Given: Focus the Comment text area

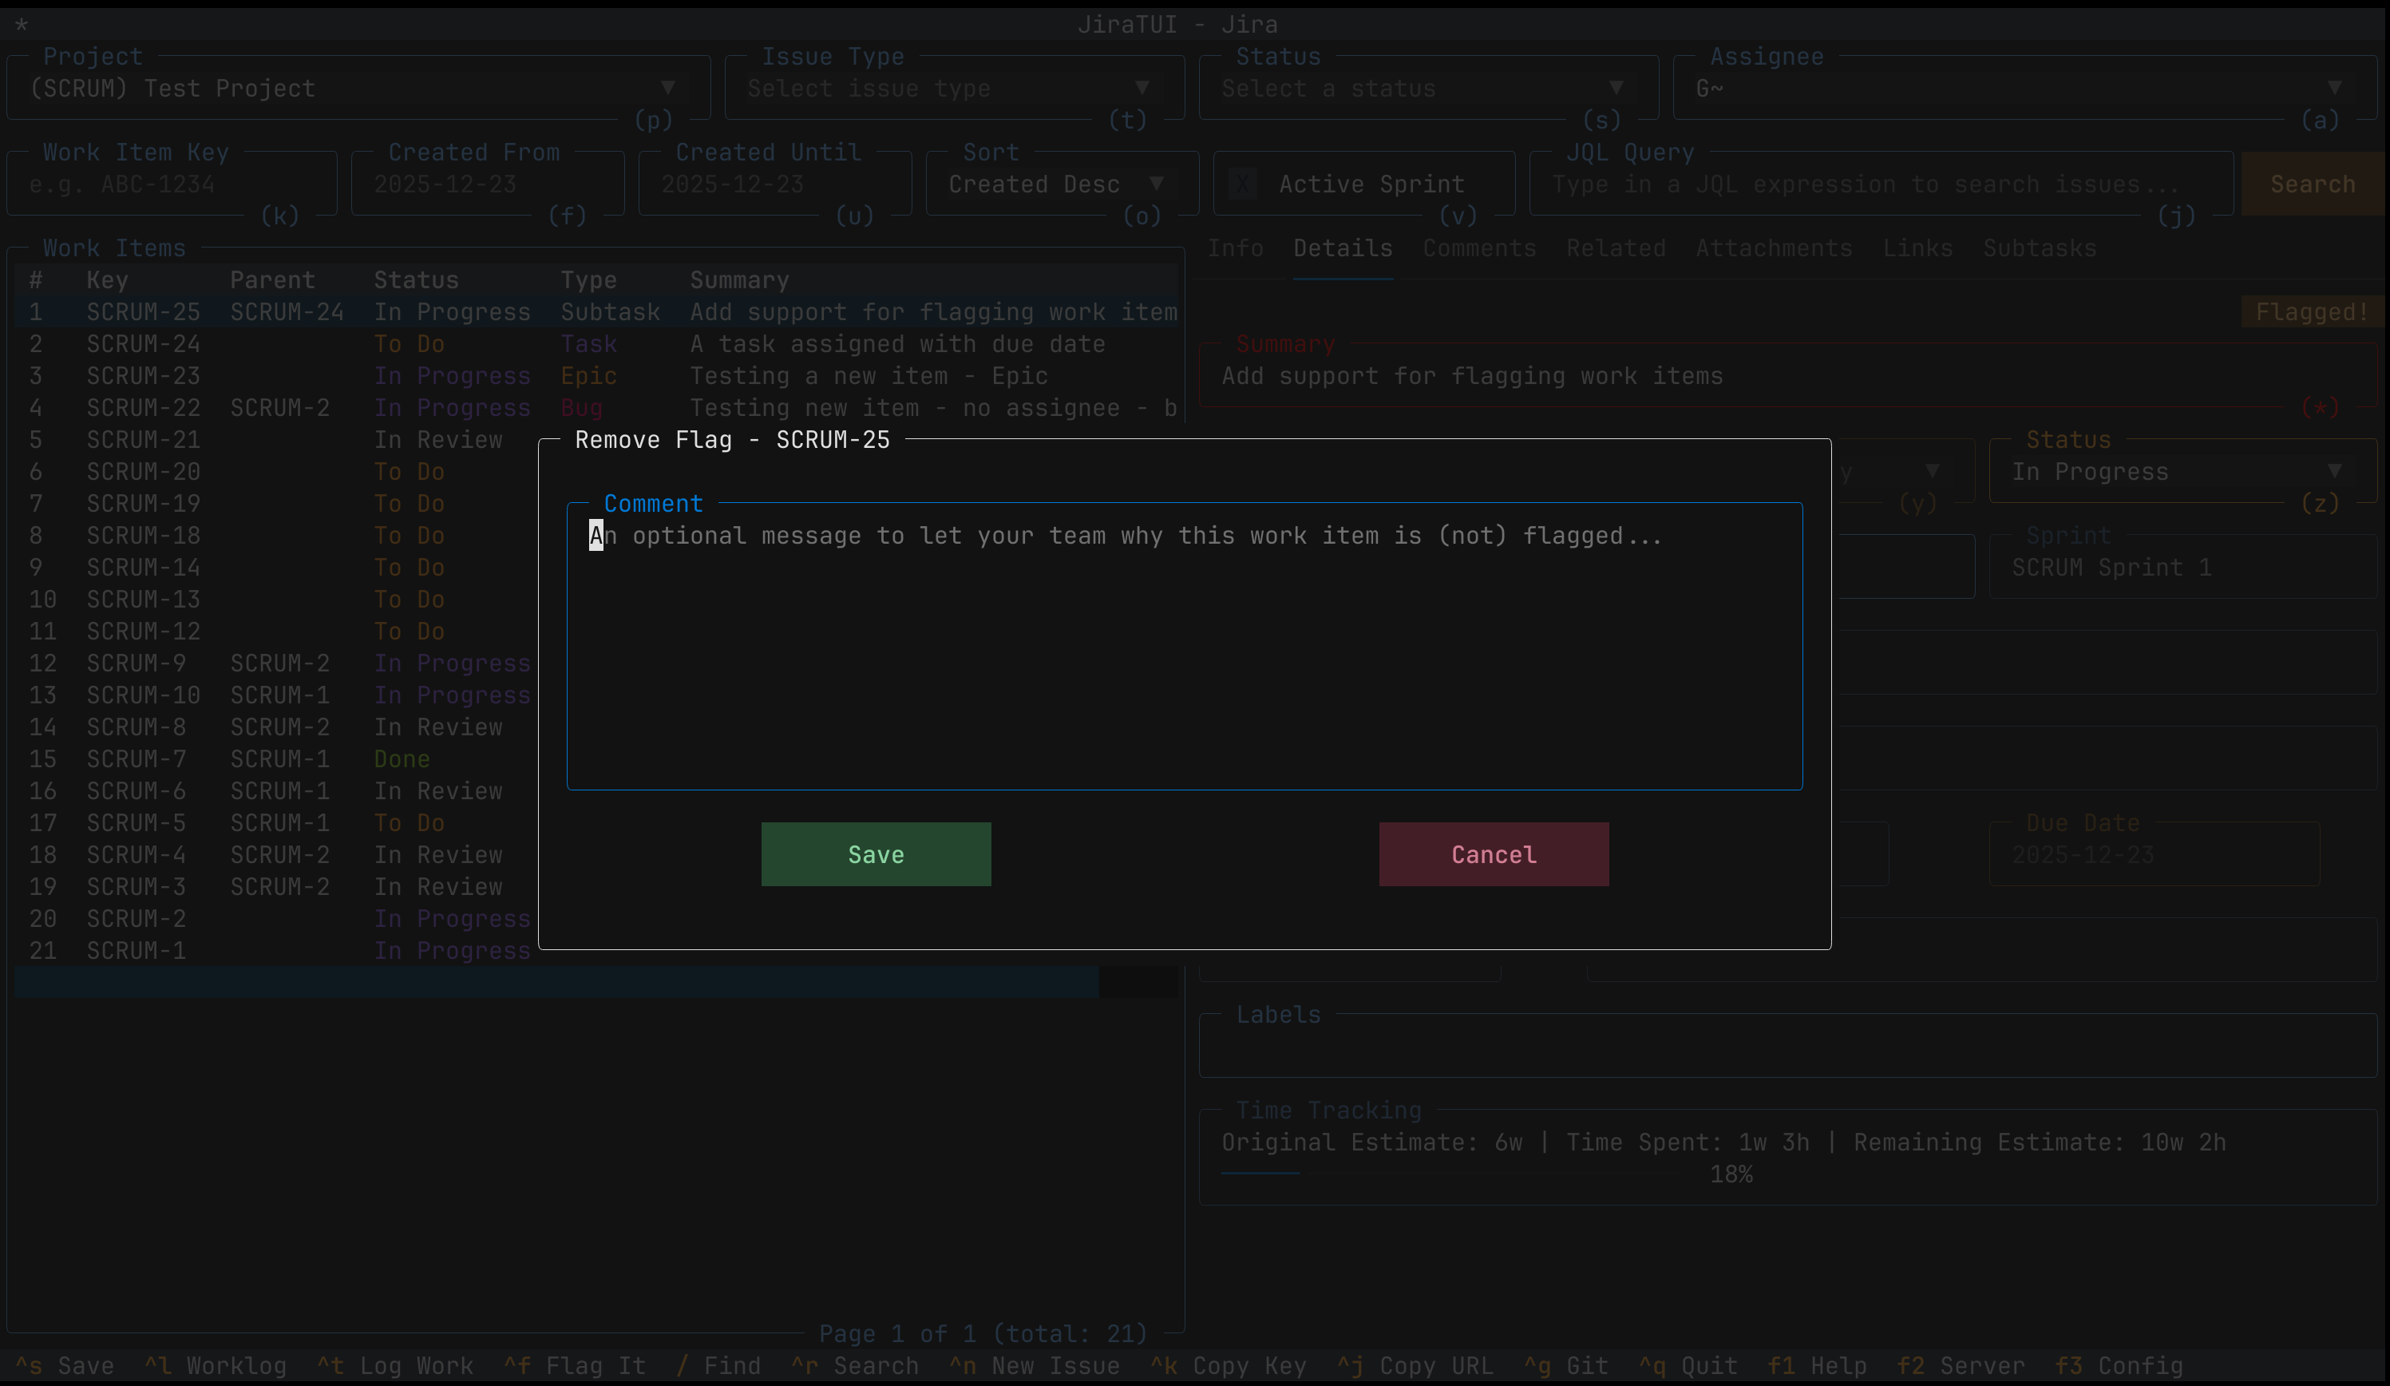Looking at the screenshot, I should click(1185, 647).
